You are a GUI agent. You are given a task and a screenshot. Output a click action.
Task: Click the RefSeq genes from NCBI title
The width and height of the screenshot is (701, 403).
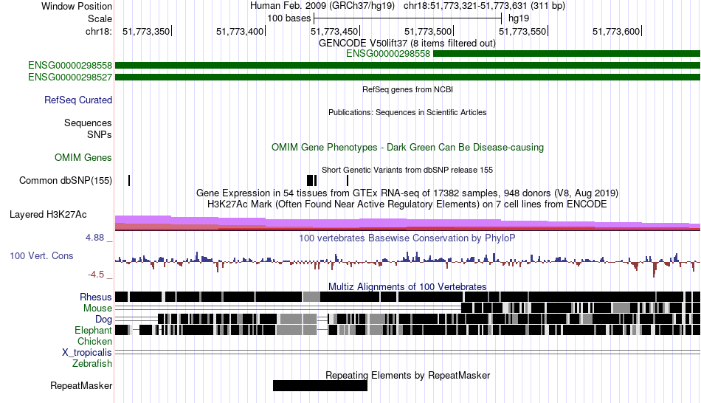407,89
